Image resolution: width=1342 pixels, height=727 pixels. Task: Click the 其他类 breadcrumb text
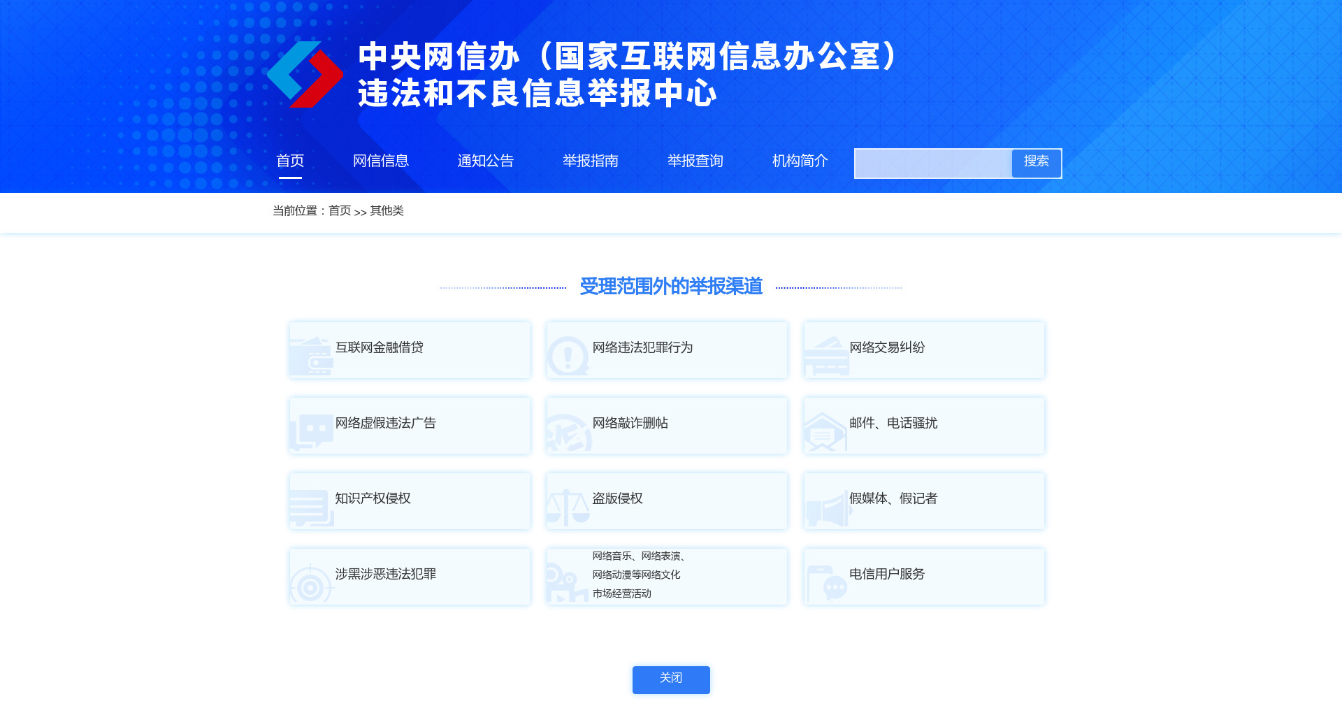tap(387, 210)
